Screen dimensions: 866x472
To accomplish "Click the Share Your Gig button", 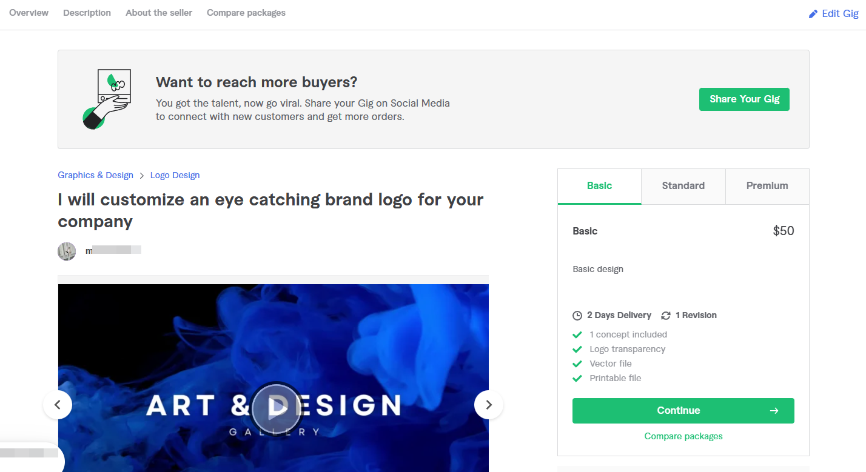I will pyautogui.click(x=744, y=99).
